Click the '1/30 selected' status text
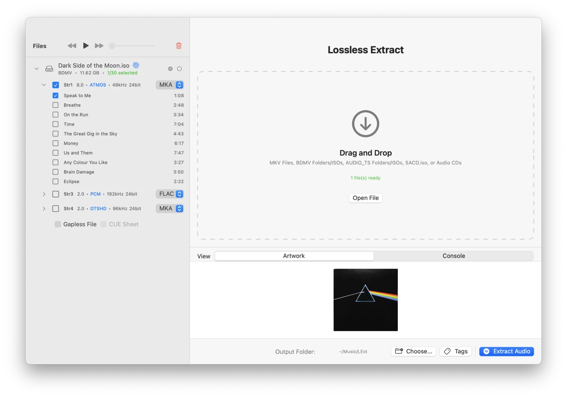The height and width of the screenshot is (398, 567). coord(122,73)
